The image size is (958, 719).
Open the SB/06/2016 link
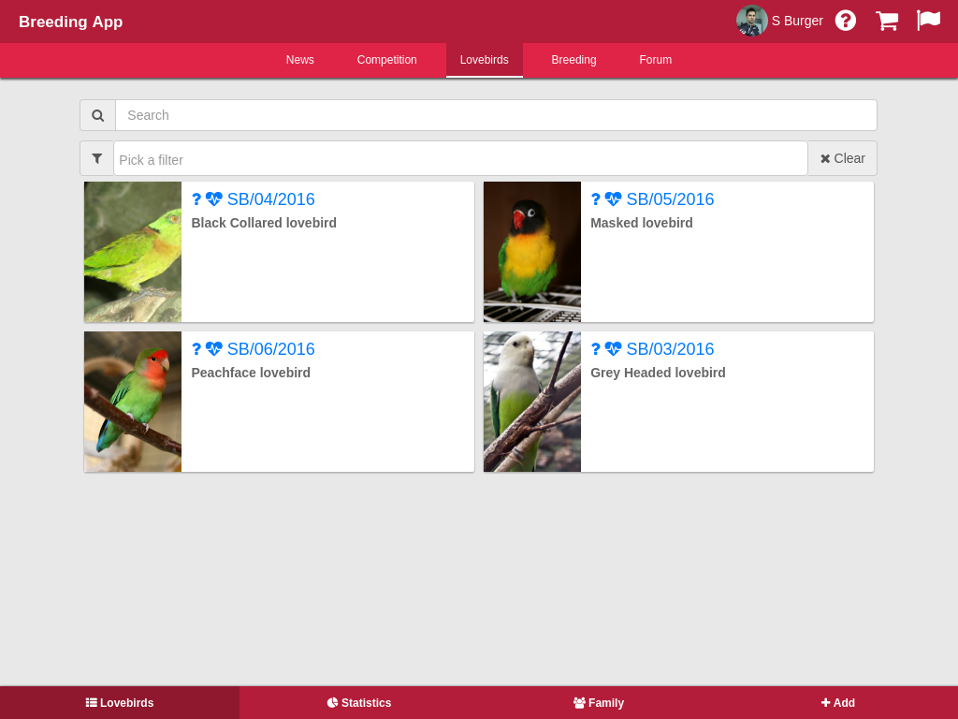pyautogui.click(x=270, y=349)
